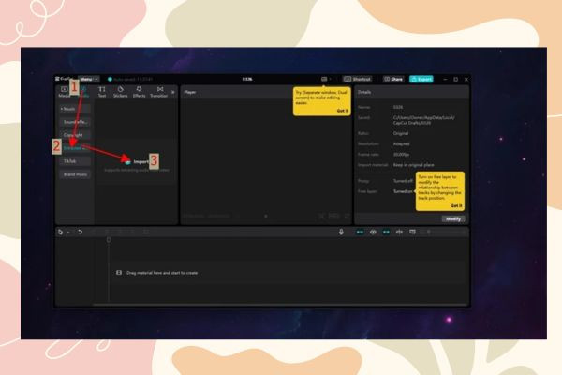Open the Menu dropdown
562x375 pixels.
[x=89, y=79]
